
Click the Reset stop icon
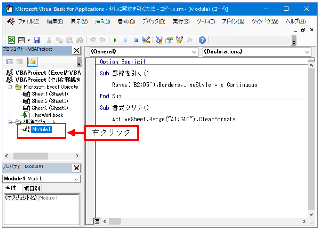[x=136, y=40]
